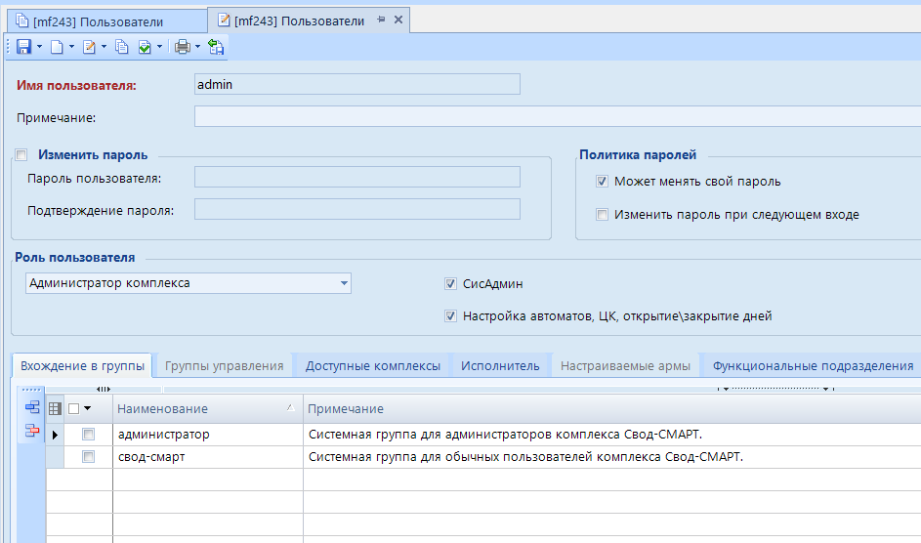Click the Примечание column header
This screenshot has height=543, width=921.
coord(612,408)
